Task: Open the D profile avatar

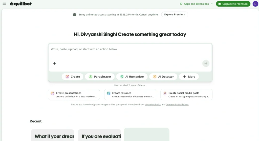Action: pyautogui.click(x=255, y=4)
